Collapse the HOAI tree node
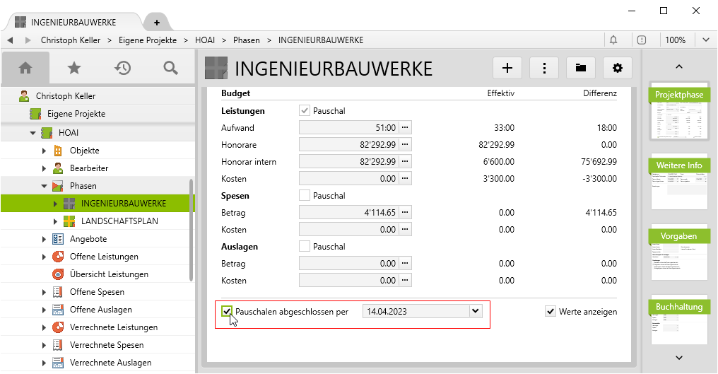 point(33,133)
